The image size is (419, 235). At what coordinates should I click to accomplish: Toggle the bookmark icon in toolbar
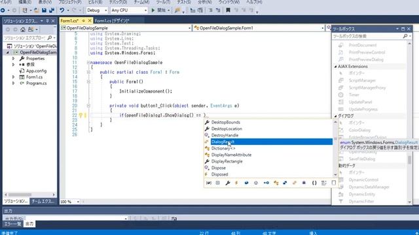tap(228, 10)
